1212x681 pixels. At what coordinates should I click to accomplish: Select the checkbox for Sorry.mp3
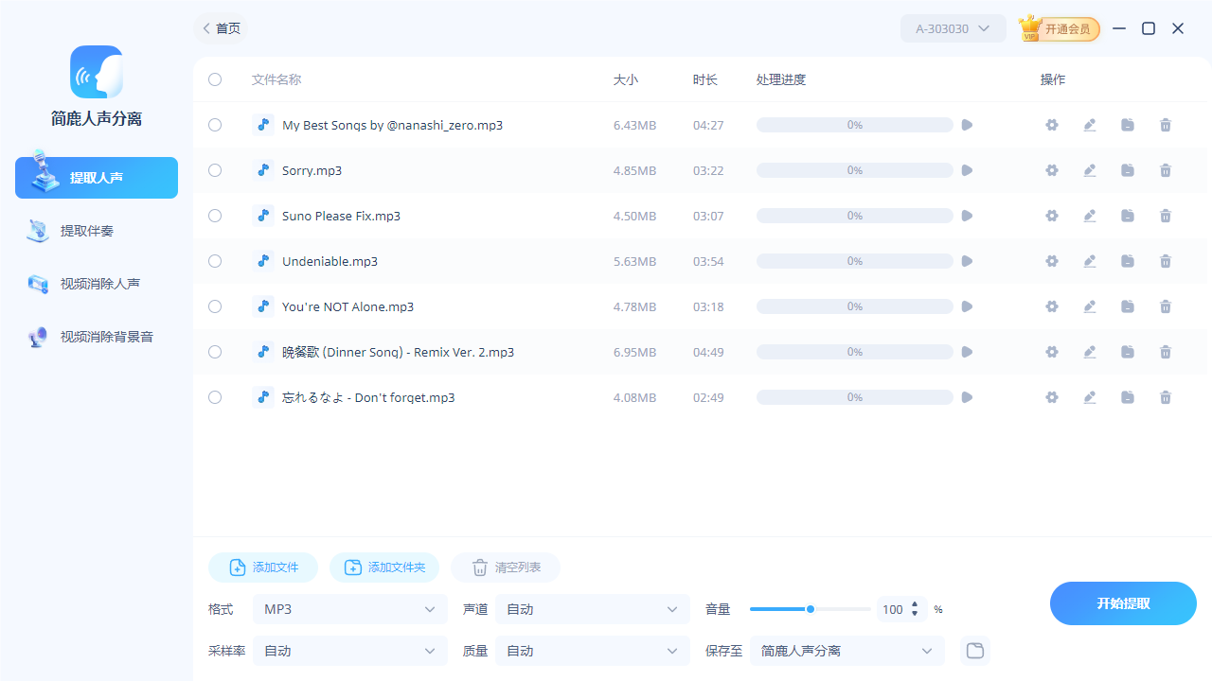215,170
